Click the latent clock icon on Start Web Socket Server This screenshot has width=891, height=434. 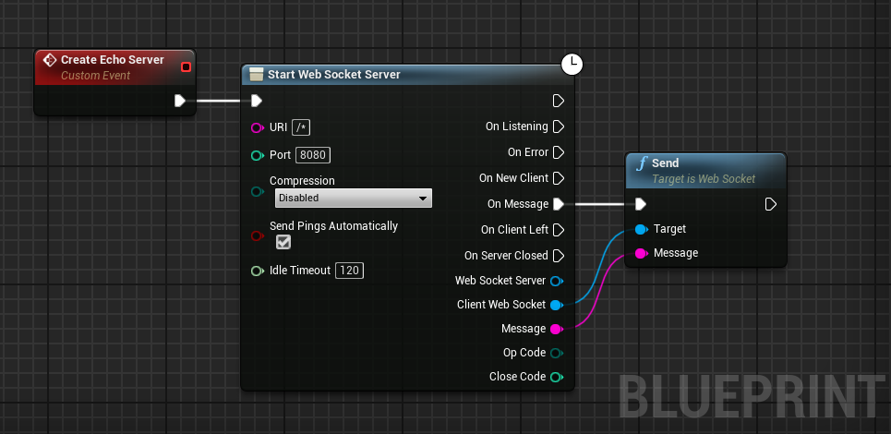coord(572,65)
